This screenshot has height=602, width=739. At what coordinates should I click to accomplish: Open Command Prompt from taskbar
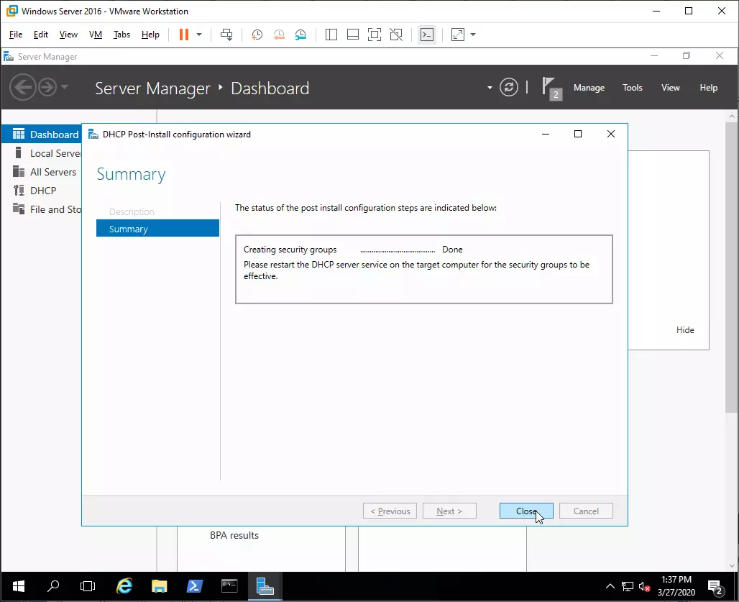click(229, 586)
